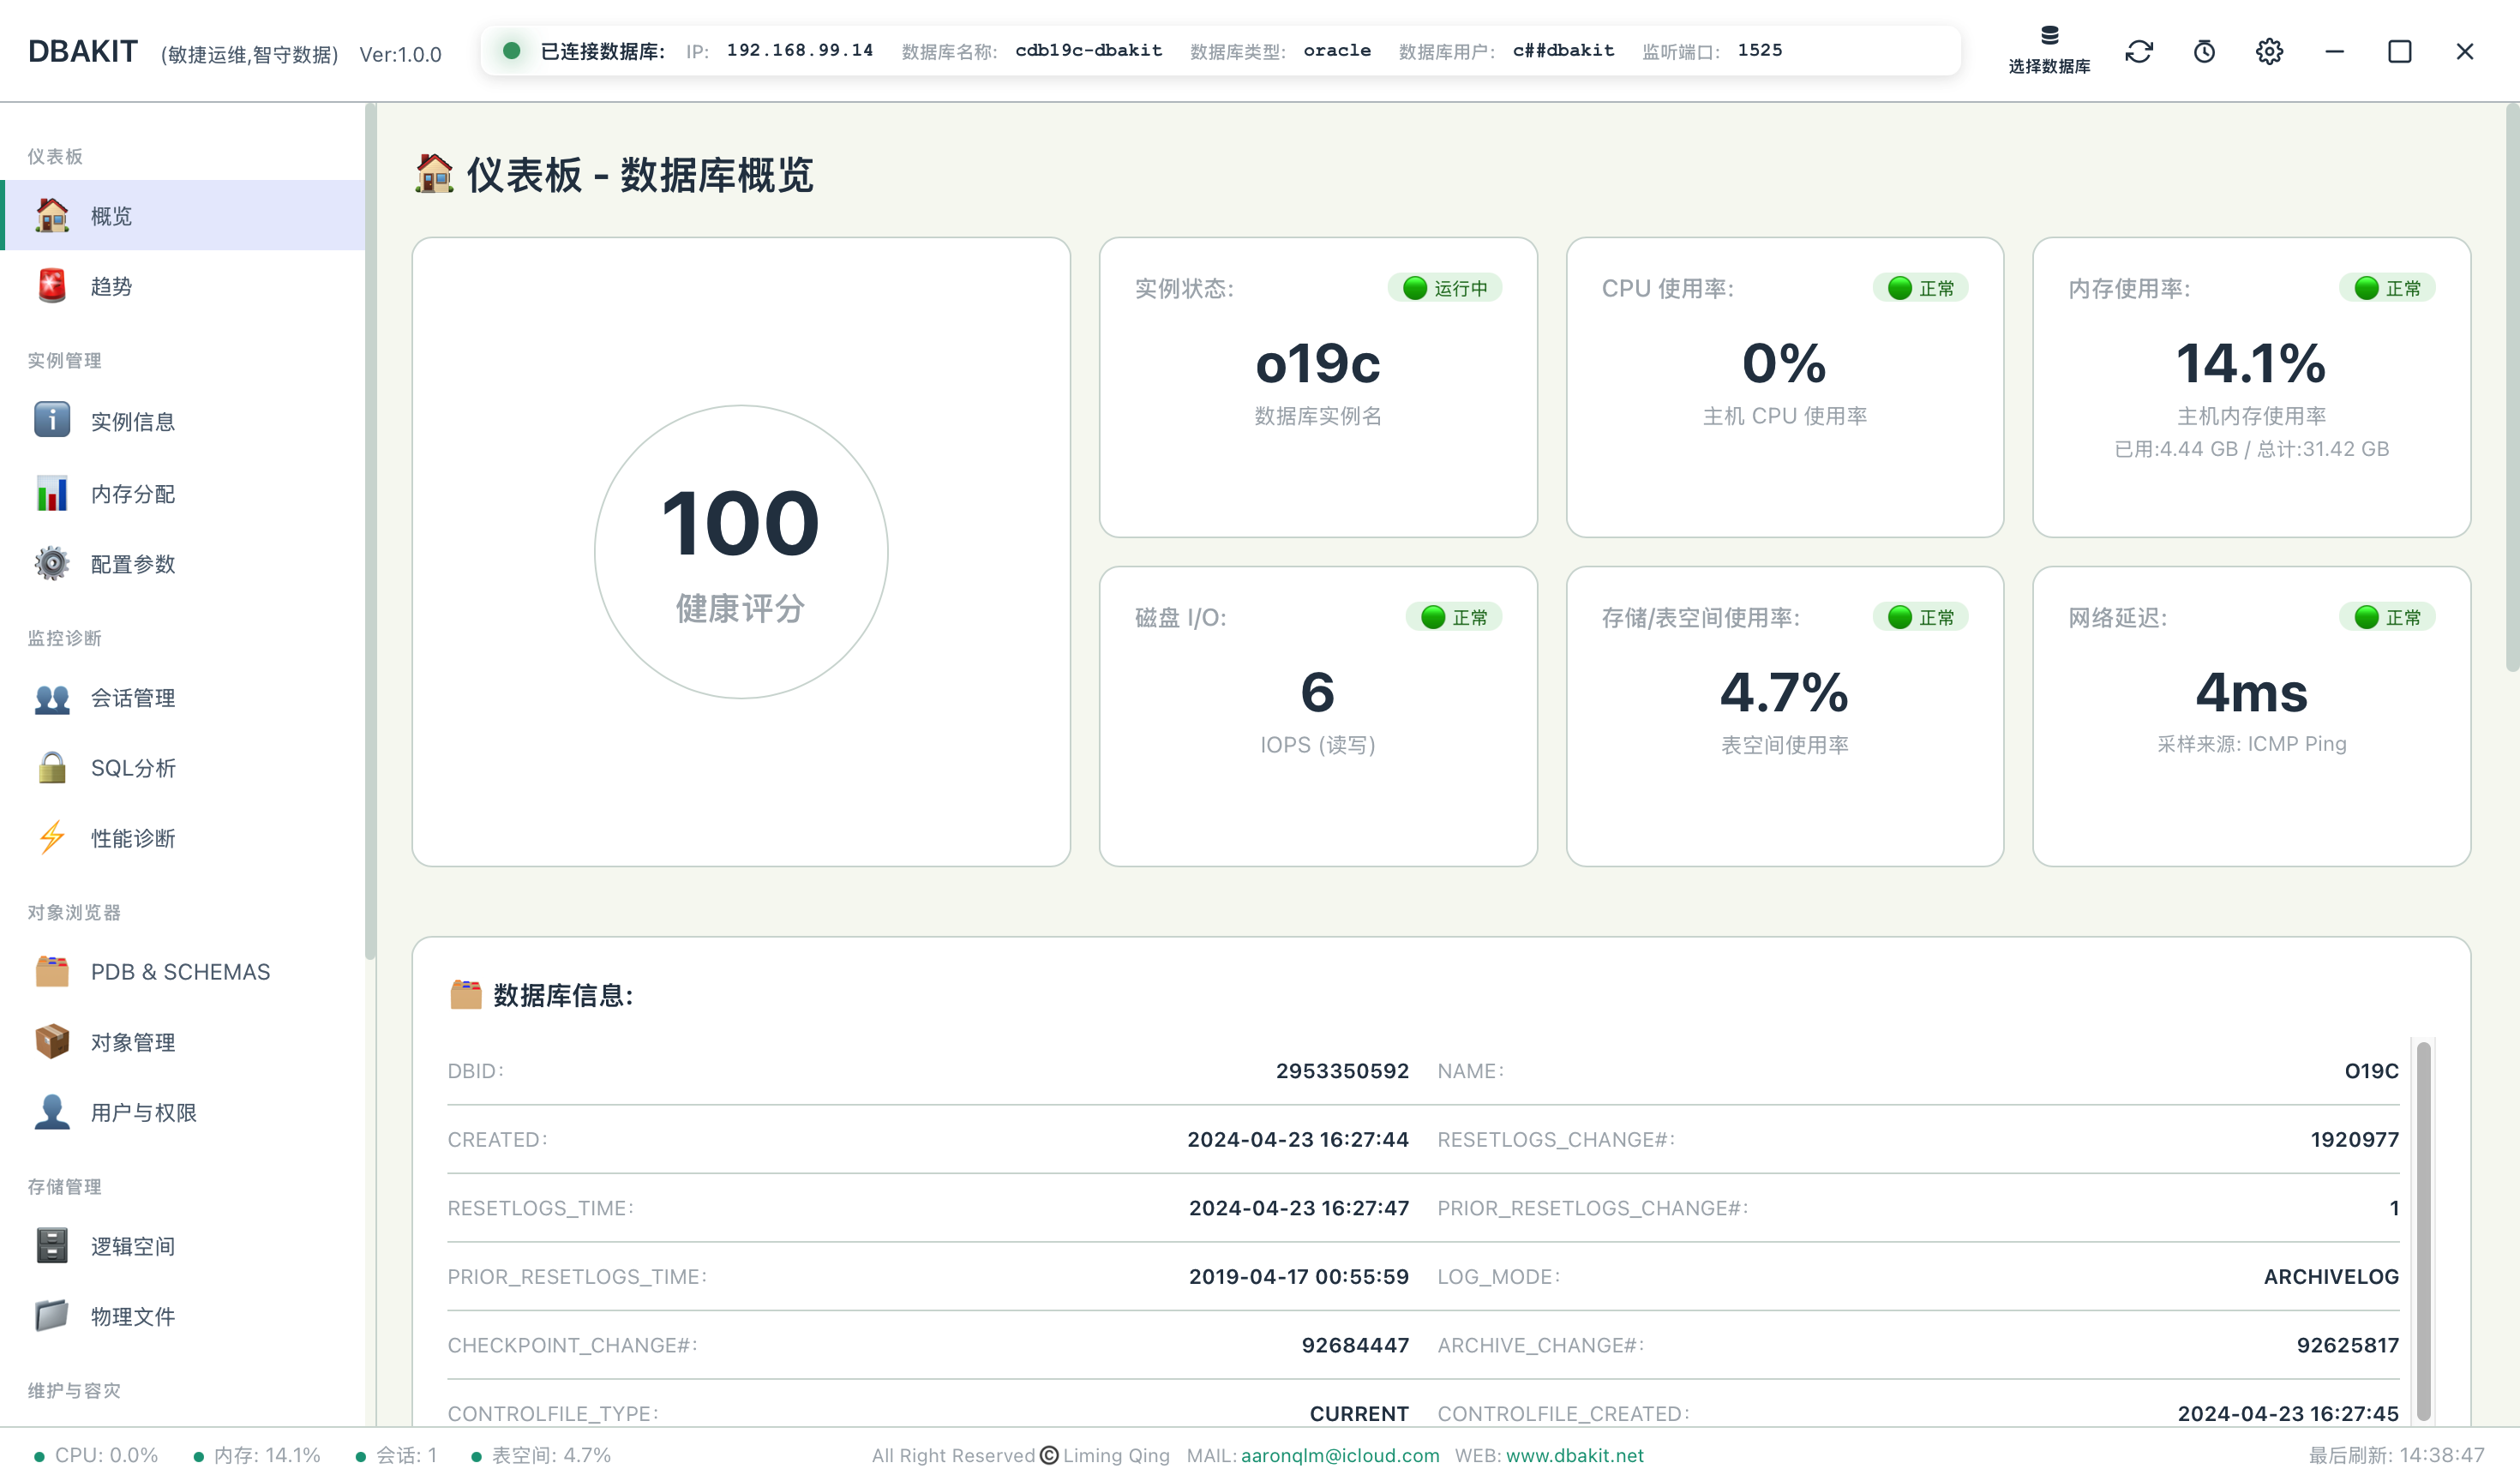Click the house icon in dashboard page title

coord(434,174)
